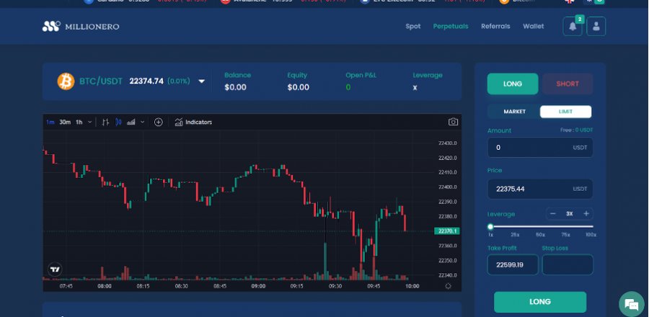The width and height of the screenshot is (649, 317).
Task: Set leverage to 50x on slider
Action: click(540, 235)
